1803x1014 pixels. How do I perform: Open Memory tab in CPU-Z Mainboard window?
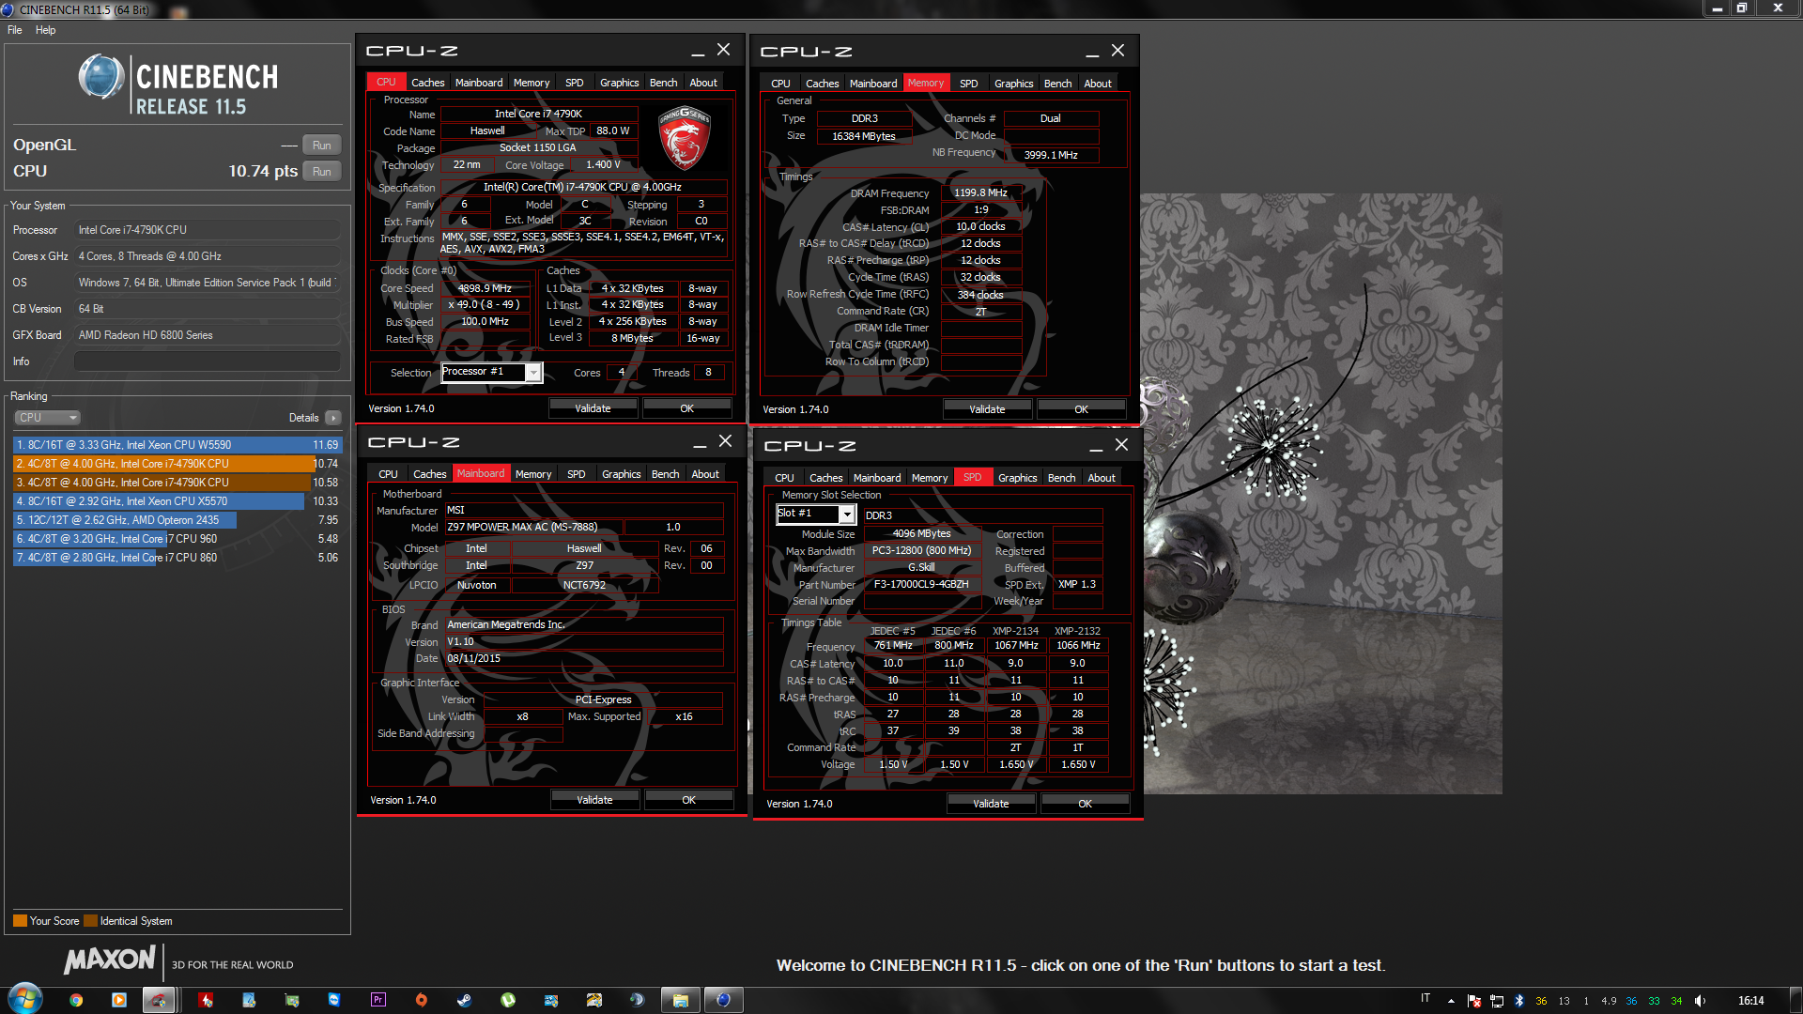pyautogui.click(x=533, y=474)
